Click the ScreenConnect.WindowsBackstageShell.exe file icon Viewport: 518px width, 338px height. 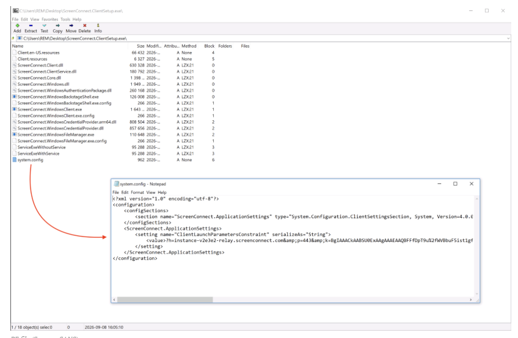pyautogui.click(x=15, y=97)
